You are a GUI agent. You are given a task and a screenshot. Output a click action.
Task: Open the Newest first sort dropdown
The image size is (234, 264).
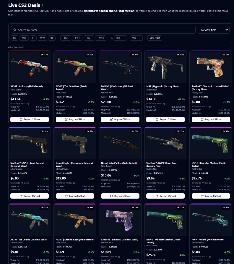tap(214, 30)
